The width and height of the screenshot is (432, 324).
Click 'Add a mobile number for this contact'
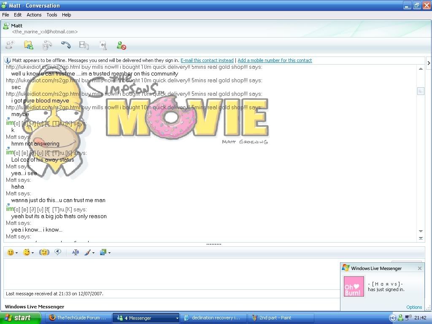tap(275, 60)
